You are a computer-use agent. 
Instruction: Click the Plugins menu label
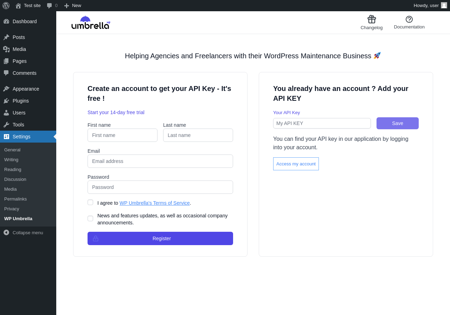coord(21,101)
